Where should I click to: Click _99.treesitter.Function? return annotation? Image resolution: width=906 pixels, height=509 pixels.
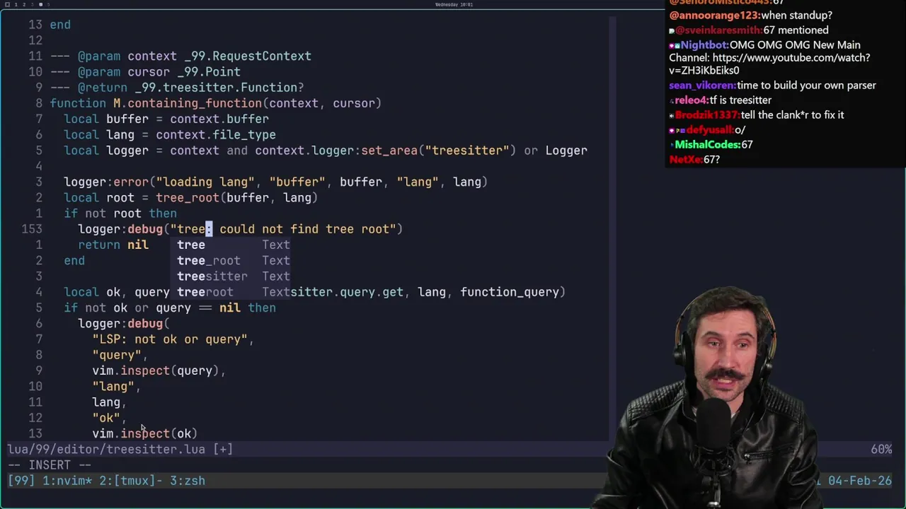coord(219,88)
